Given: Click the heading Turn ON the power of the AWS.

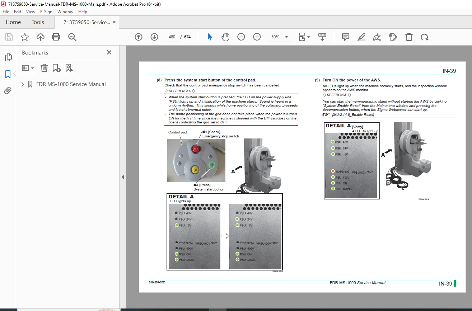Looking at the screenshot, I should [x=352, y=80].
